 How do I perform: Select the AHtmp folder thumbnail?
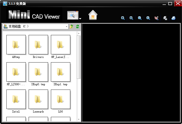16,45
